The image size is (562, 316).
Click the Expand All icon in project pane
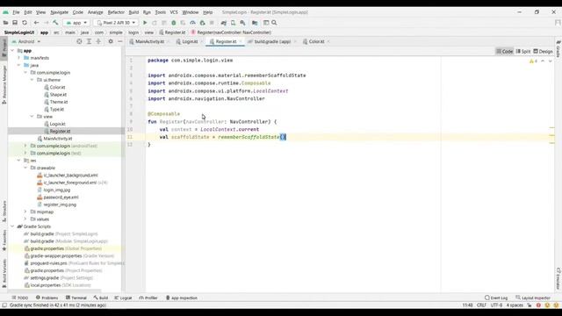pyautogui.click(x=89, y=41)
